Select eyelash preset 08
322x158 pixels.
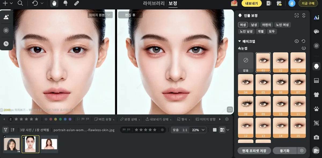246,106
